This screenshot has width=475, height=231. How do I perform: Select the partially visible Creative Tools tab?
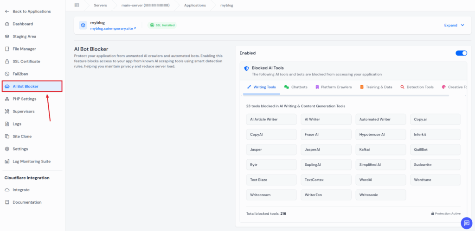pos(454,87)
